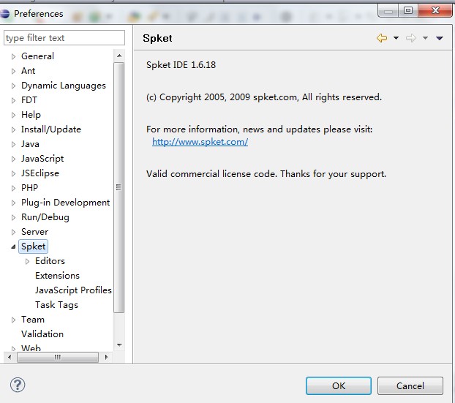This screenshot has width=455, height=403.
Task: Select Java preference category
Action: 30,144
